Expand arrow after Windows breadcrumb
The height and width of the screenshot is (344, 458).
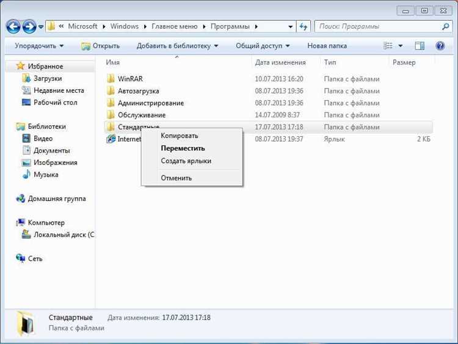coord(145,27)
